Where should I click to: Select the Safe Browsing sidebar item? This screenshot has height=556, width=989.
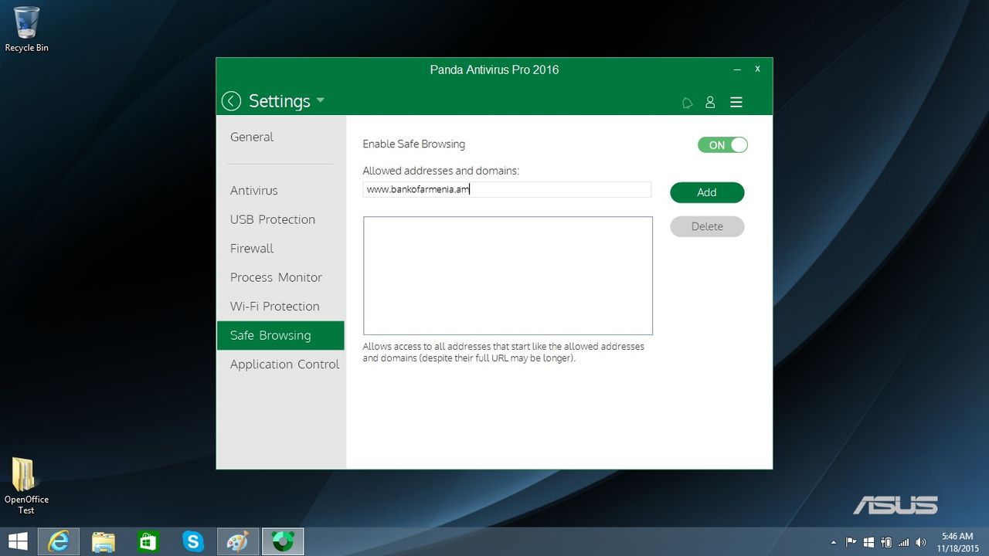point(280,335)
